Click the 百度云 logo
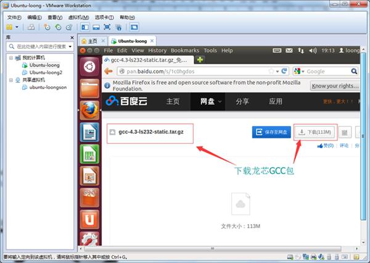 [126, 101]
